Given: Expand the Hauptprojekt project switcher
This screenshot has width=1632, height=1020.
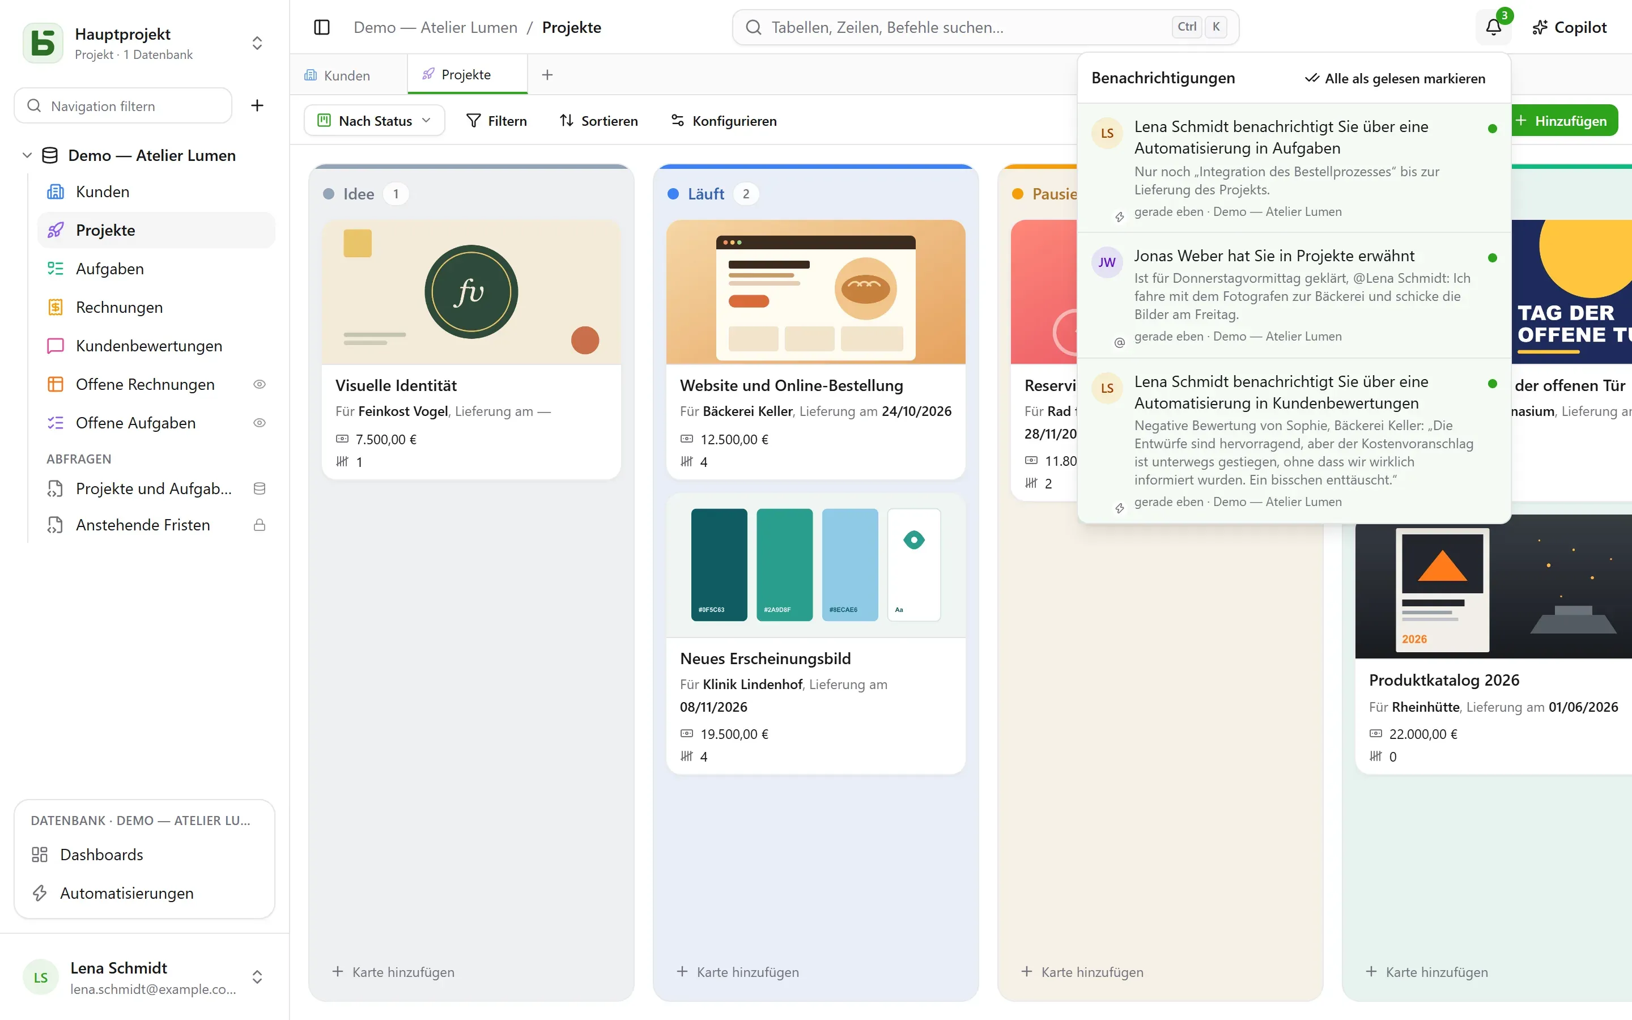Looking at the screenshot, I should coord(257,43).
